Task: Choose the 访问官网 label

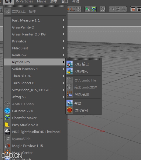Action: click(x=81, y=110)
